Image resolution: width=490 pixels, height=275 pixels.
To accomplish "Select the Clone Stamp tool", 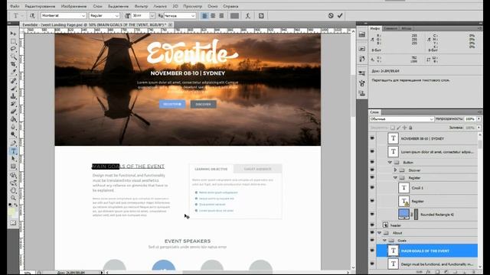I will [x=13, y=96].
